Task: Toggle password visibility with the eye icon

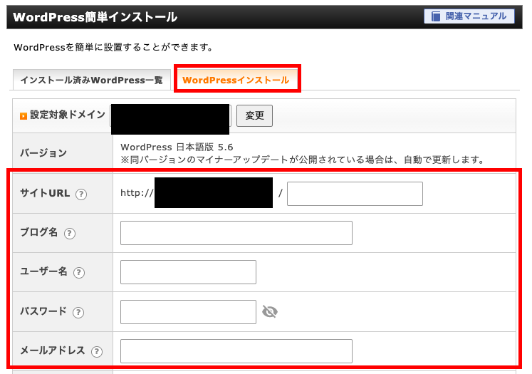Action: (x=269, y=311)
